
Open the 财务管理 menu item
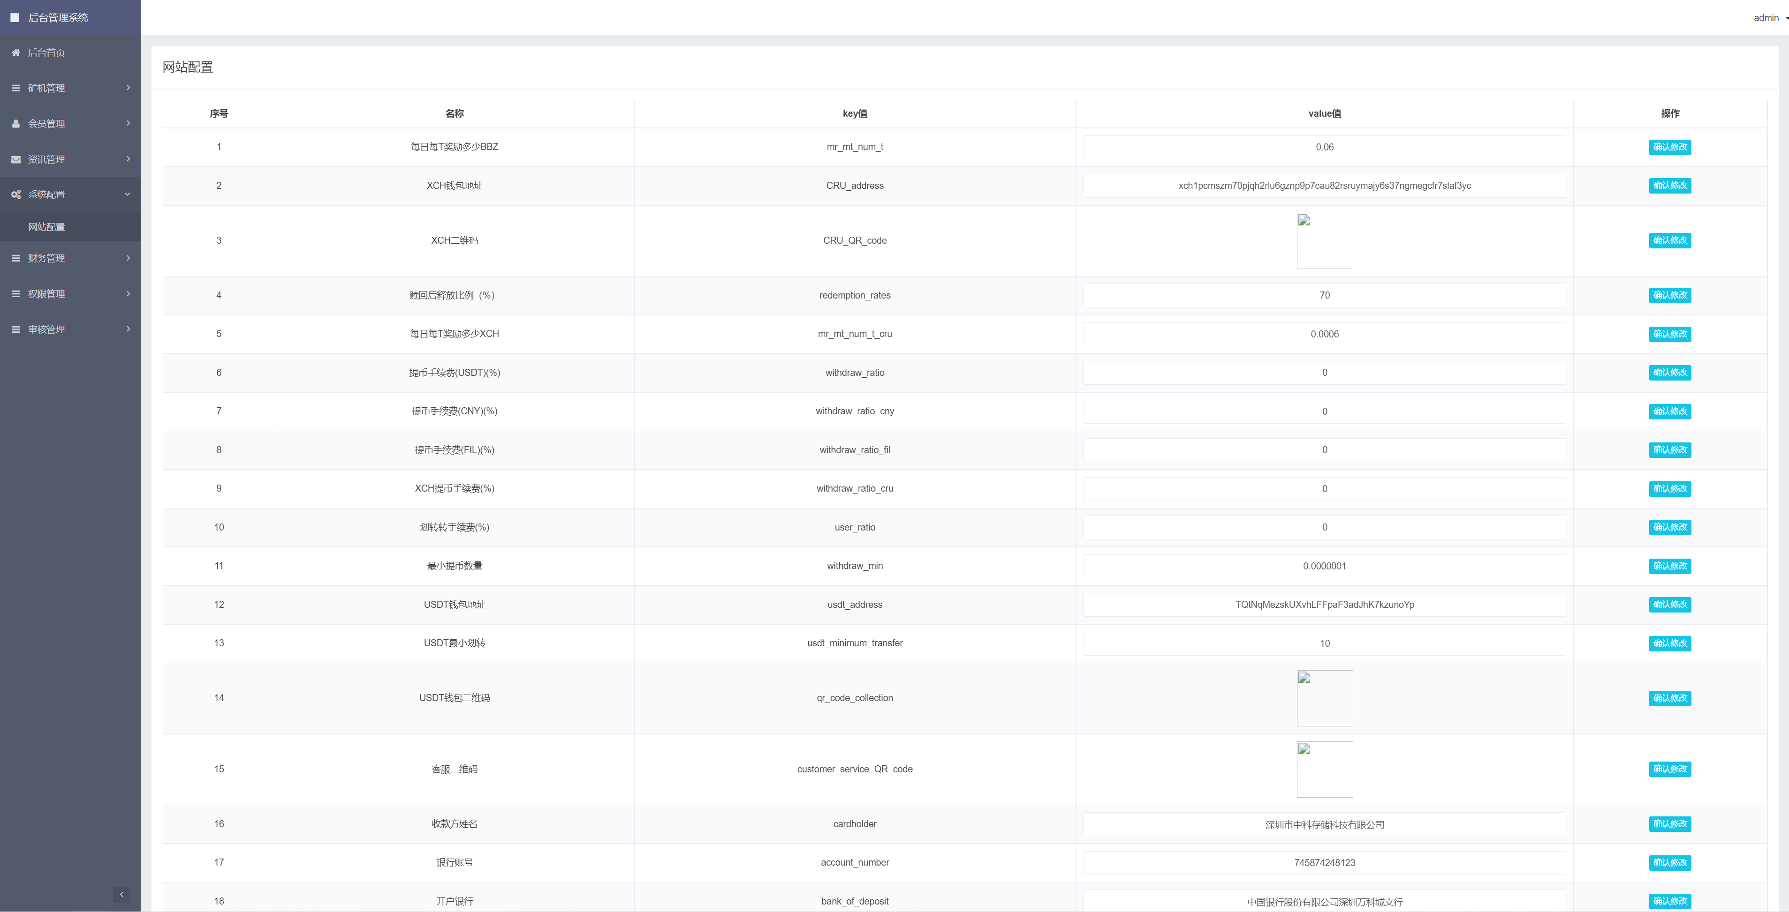coord(46,258)
